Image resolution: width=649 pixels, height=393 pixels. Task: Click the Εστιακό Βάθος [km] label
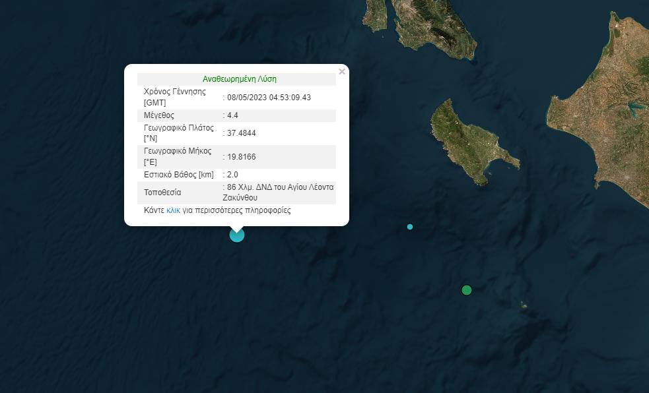pyautogui.click(x=178, y=175)
